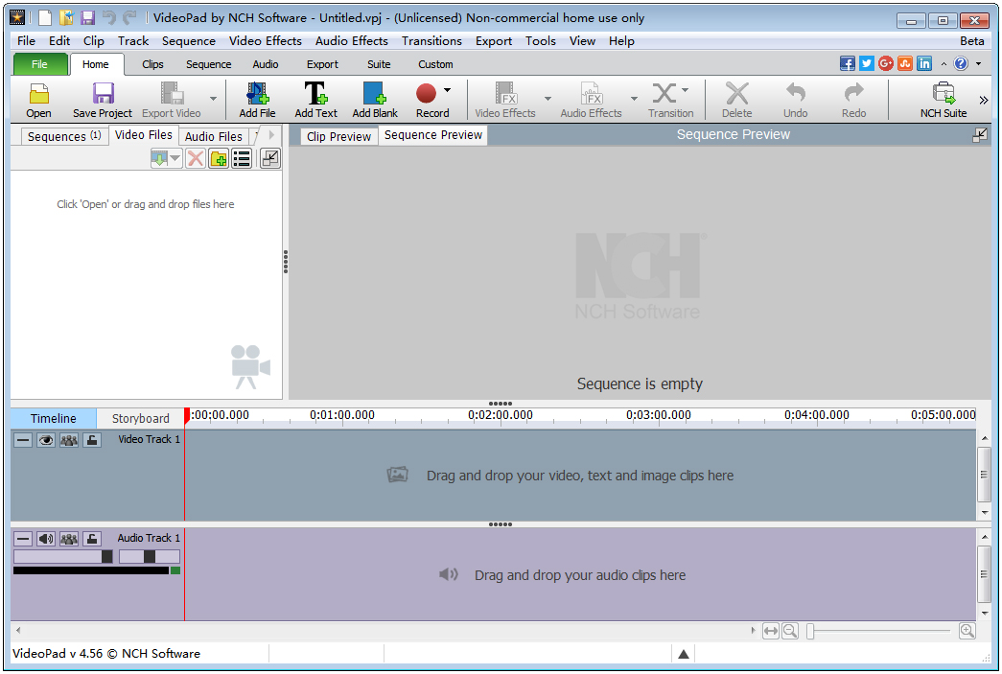This screenshot has width=1002, height=674.
Task: Click open project icon in title bar
Action: [66, 18]
